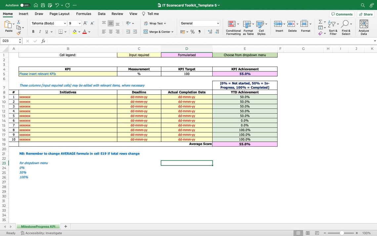This screenshot has height=236, width=377.
Task: Enable Merge & Center
Action: [155, 32]
